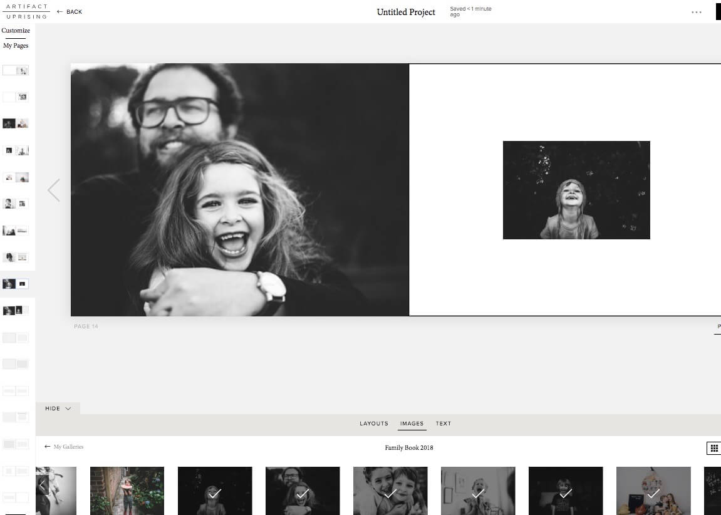Open the spread thumbnail below the highlighted one
The image size is (721, 515).
coord(16,310)
